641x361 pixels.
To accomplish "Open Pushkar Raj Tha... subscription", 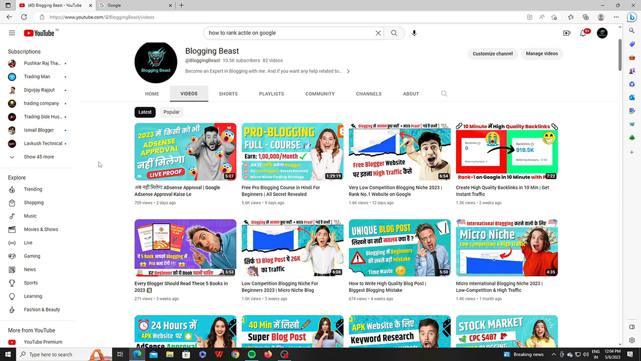I will pyautogui.click(x=37, y=63).
